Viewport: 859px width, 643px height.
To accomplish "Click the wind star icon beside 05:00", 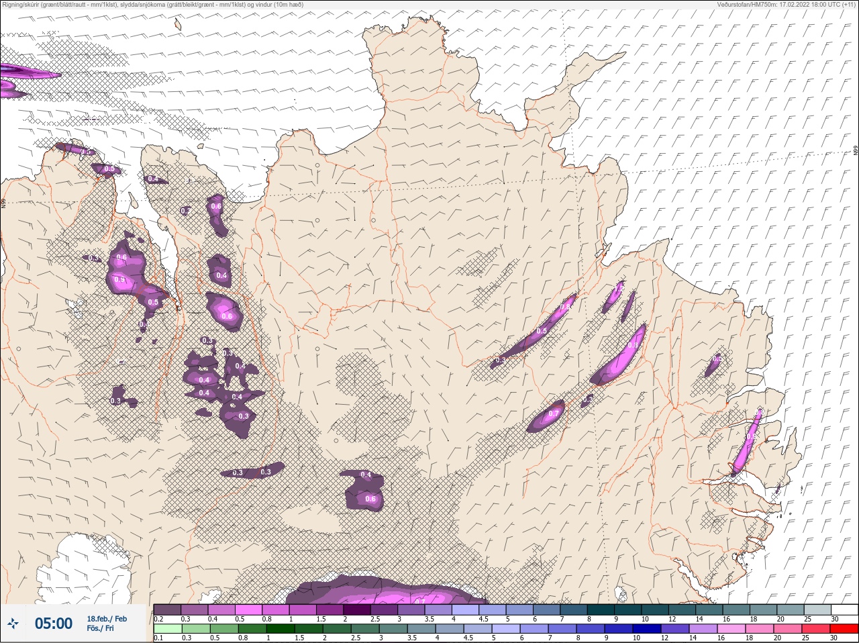I will 14,624.
